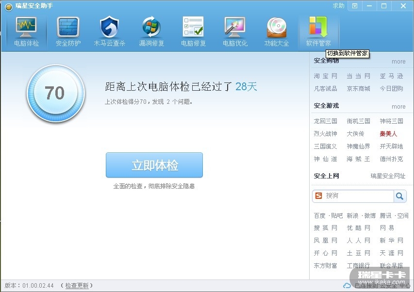Open the 三国演义 game link
The width and height of the screenshot is (414, 292).
pyautogui.click(x=325, y=146)
